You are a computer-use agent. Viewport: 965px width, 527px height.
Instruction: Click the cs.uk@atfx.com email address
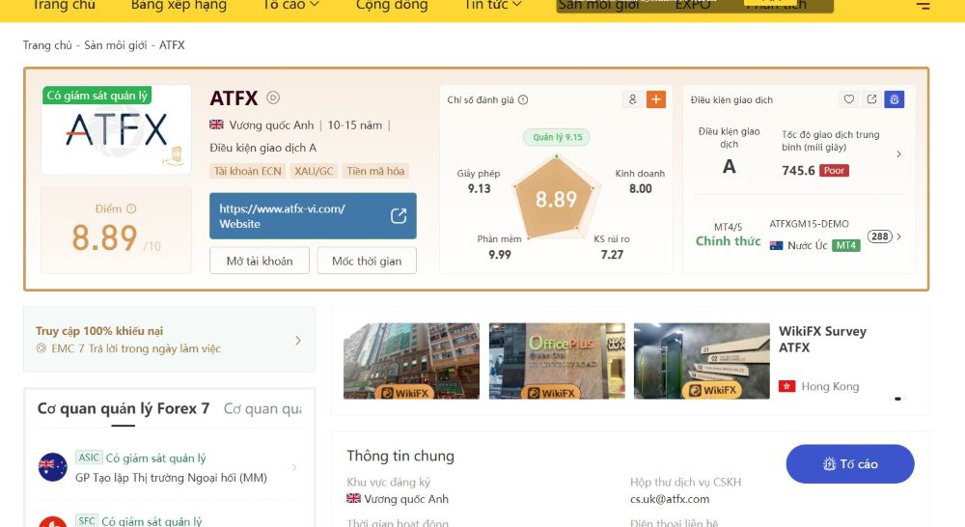click(670, 499)
